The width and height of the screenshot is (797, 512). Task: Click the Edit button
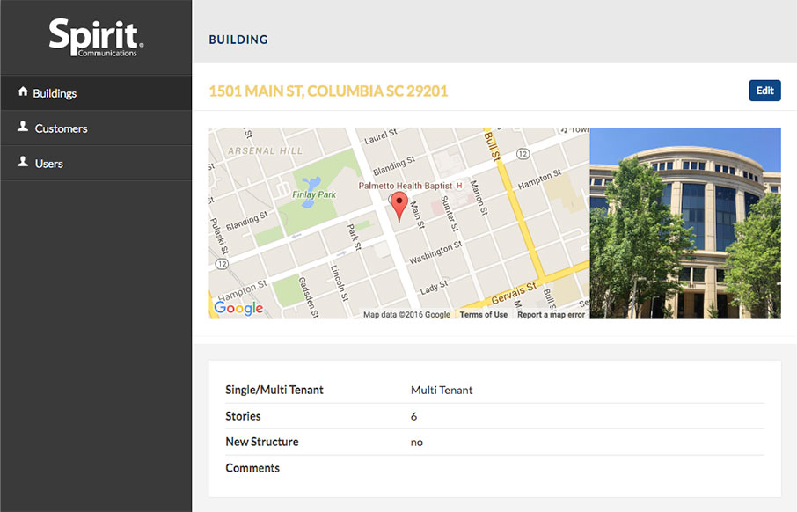pos(765,91)
